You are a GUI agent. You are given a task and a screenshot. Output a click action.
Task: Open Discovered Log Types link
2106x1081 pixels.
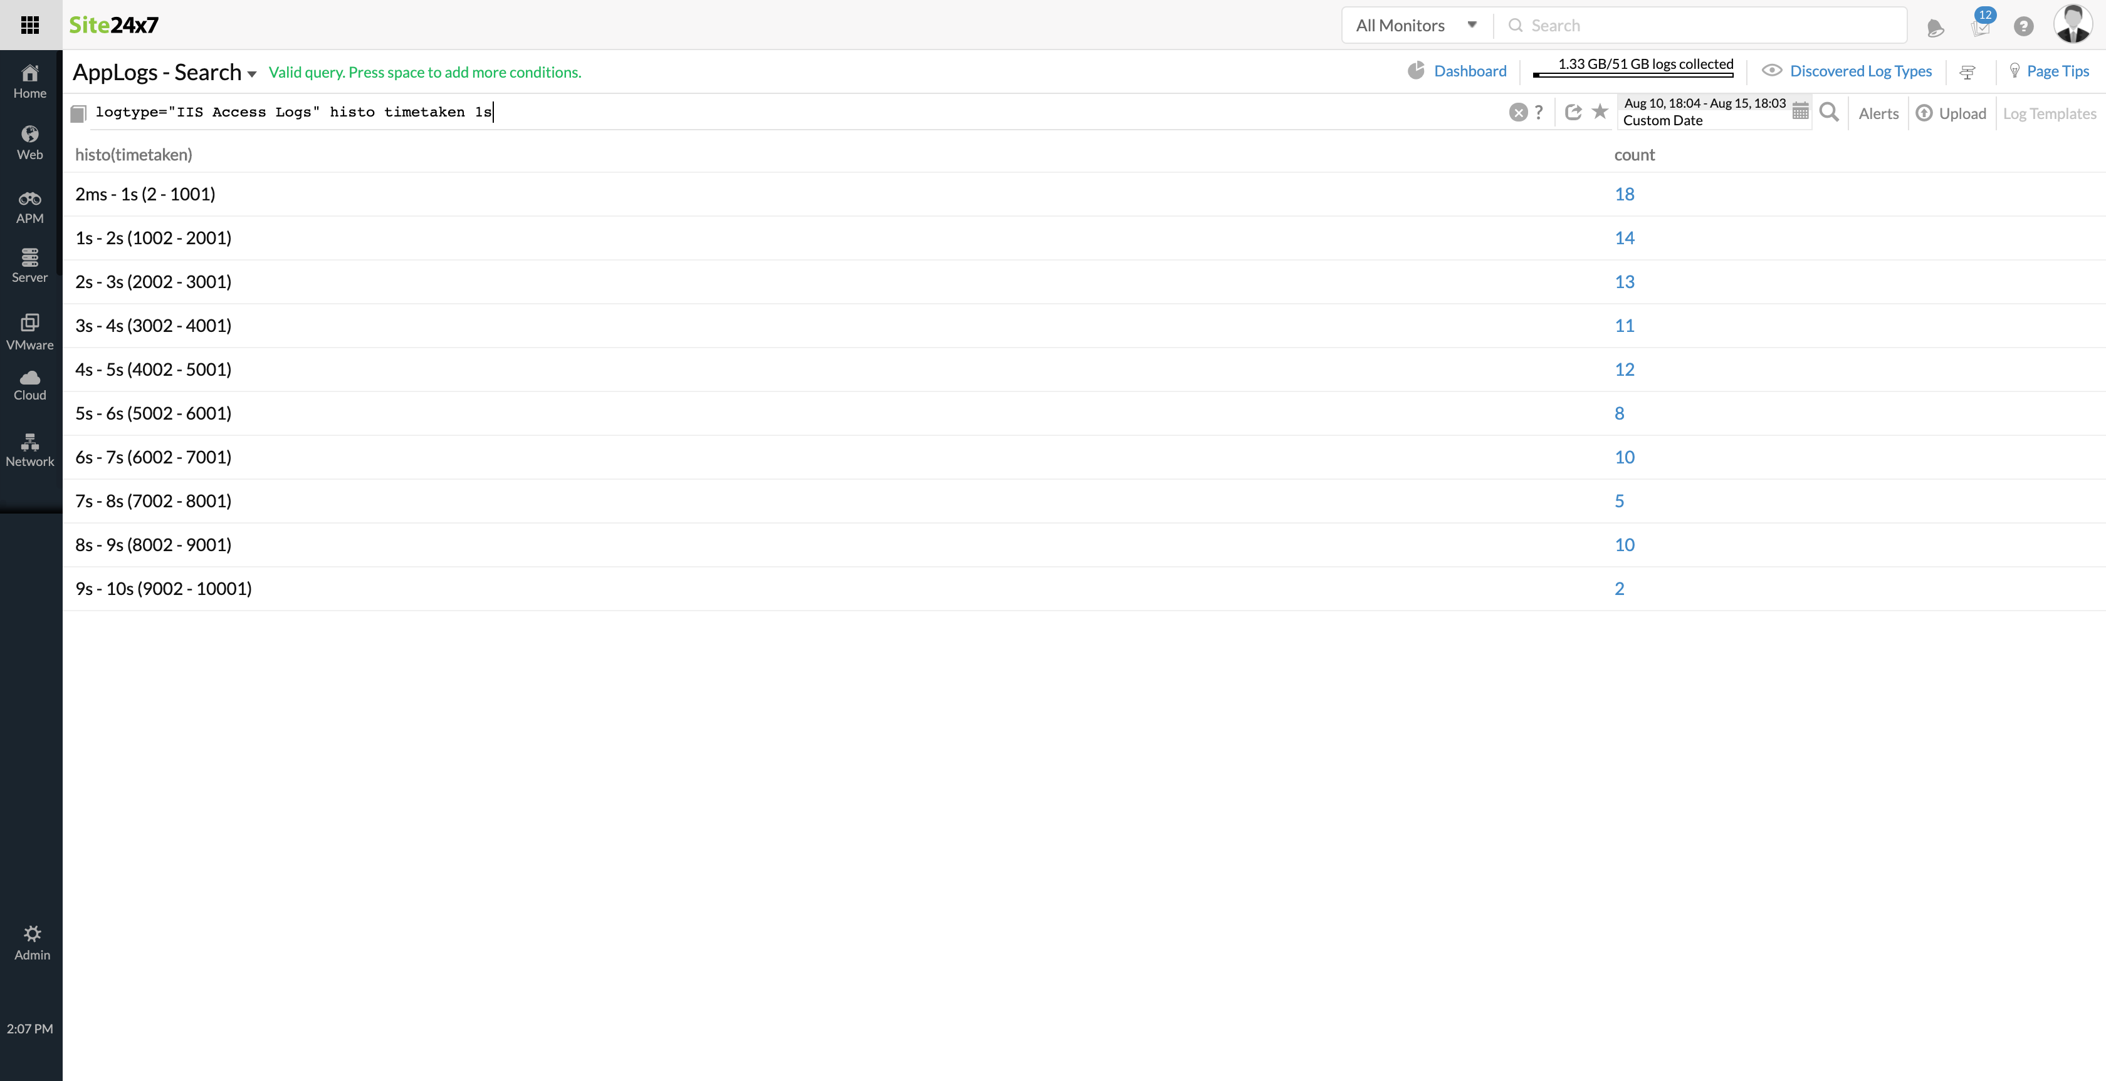pyautogui.click(x=1860, y=71)
